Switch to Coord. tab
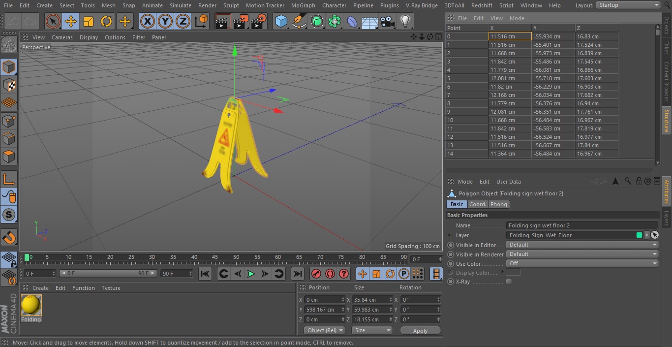672x347 pixels. coord(478,204)
